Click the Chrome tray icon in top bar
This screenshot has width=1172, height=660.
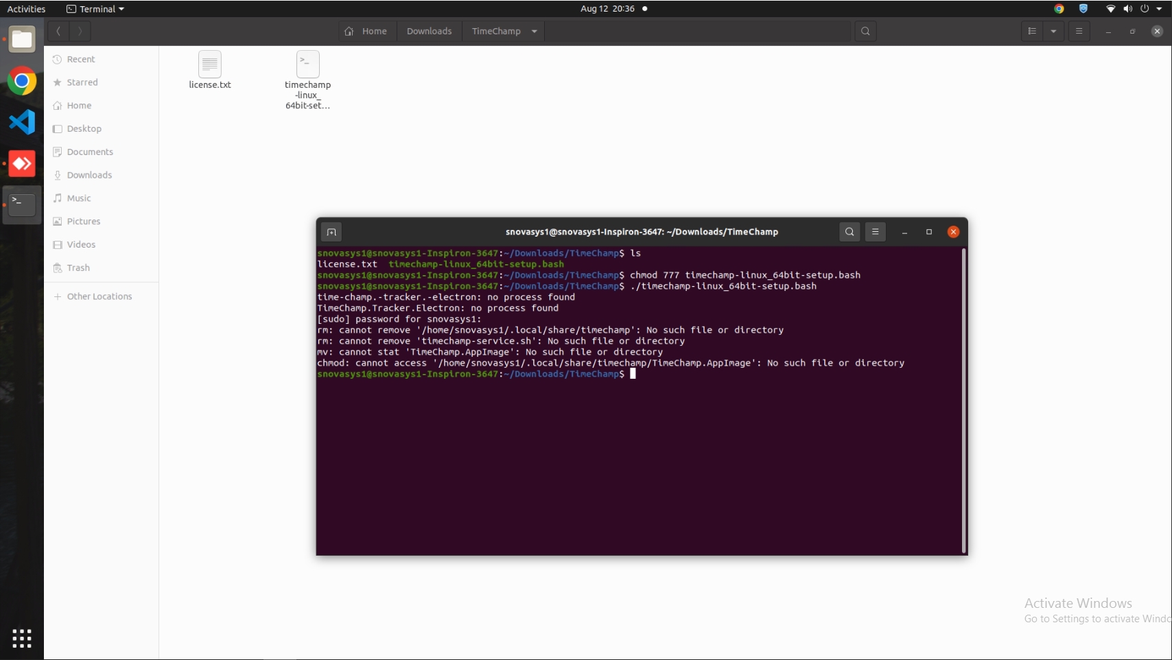point(1059,9)
